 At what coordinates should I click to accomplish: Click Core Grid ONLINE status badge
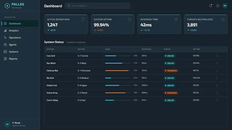click(x=169, y=56)
